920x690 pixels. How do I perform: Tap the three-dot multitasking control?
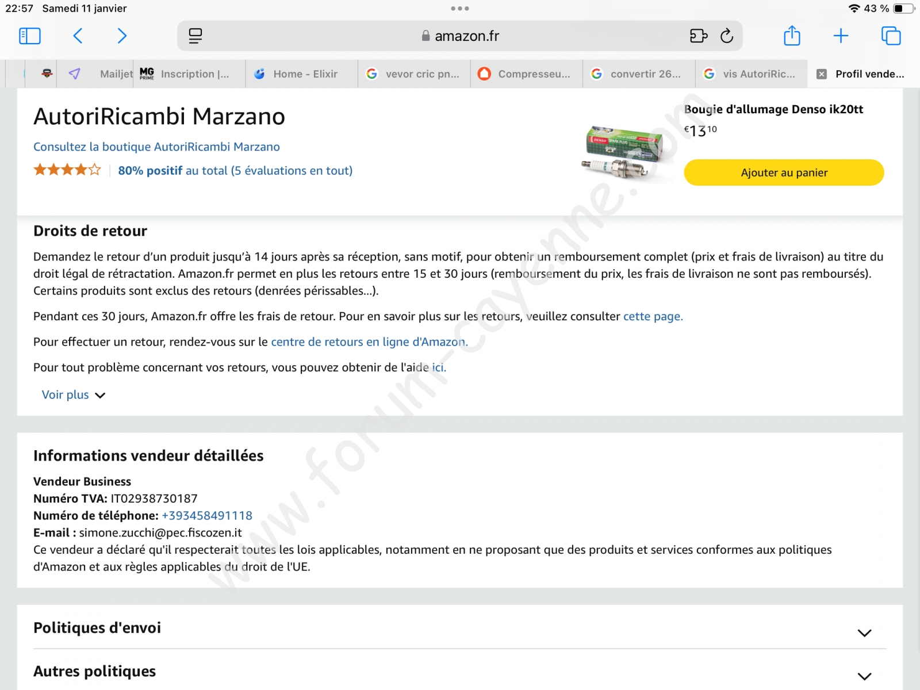(460, 9)
